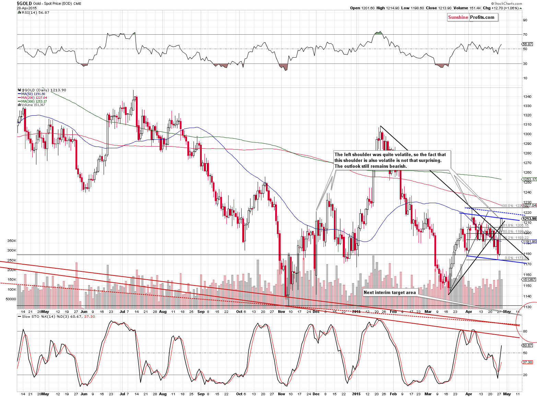The height and width of the screenshot is (397, 537).
Task: Click the Sunshine Profits.com logo
Action: (472, 17)
